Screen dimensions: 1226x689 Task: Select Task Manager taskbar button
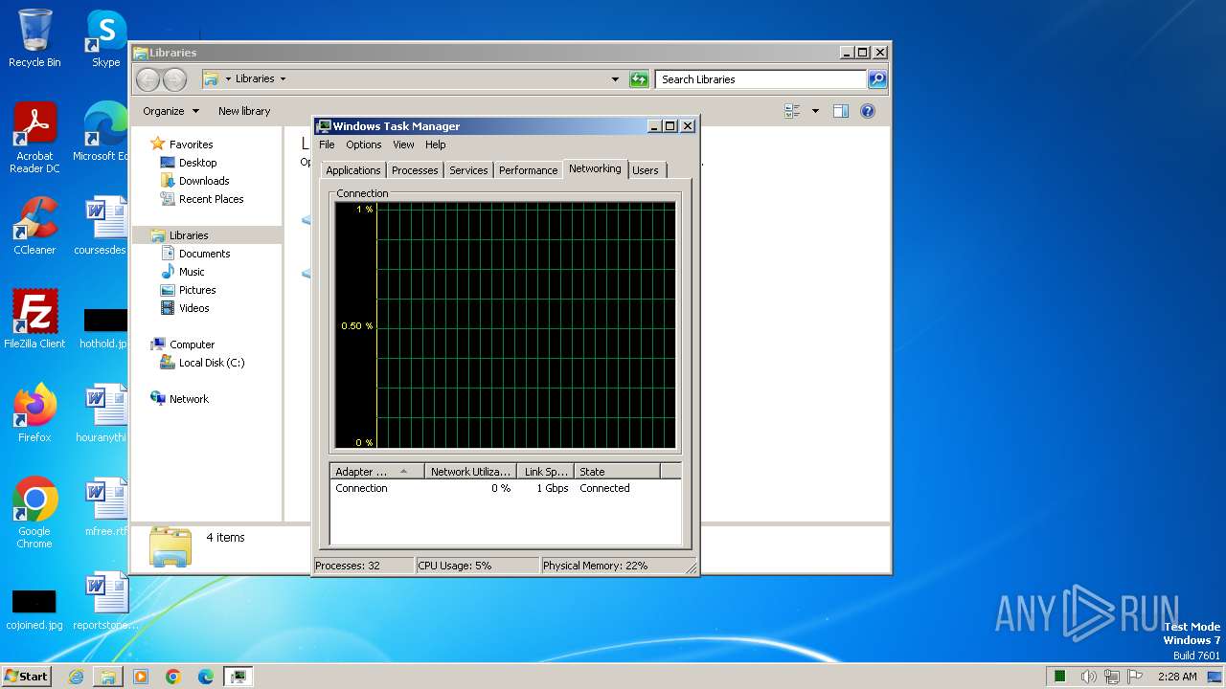point(238,677)
